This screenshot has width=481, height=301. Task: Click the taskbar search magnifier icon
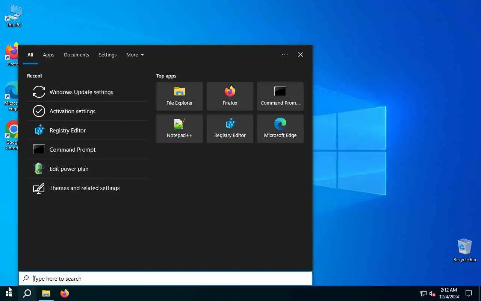[27, 293]
